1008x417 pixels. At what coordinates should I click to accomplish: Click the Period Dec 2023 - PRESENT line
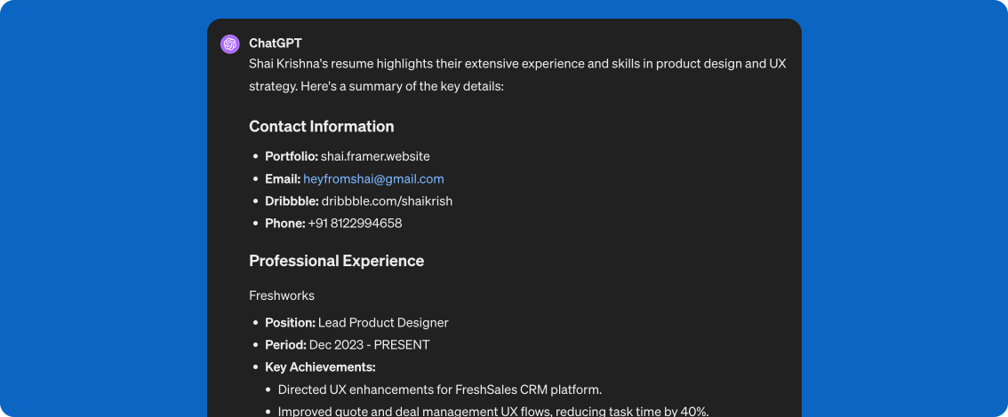pos(348,344)
